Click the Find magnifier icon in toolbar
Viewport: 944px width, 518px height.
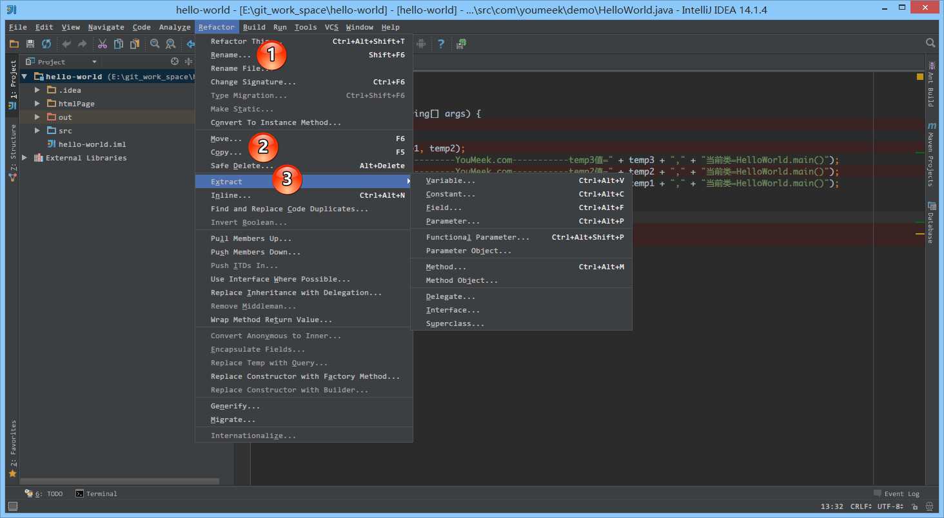point(155,44)
